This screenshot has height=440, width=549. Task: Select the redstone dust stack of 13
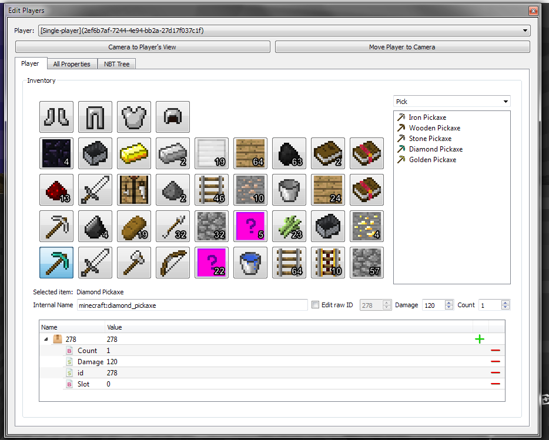56,190
